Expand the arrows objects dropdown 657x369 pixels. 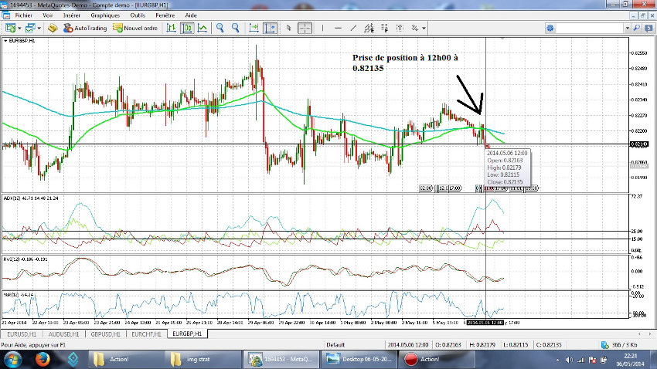point(424,28)
